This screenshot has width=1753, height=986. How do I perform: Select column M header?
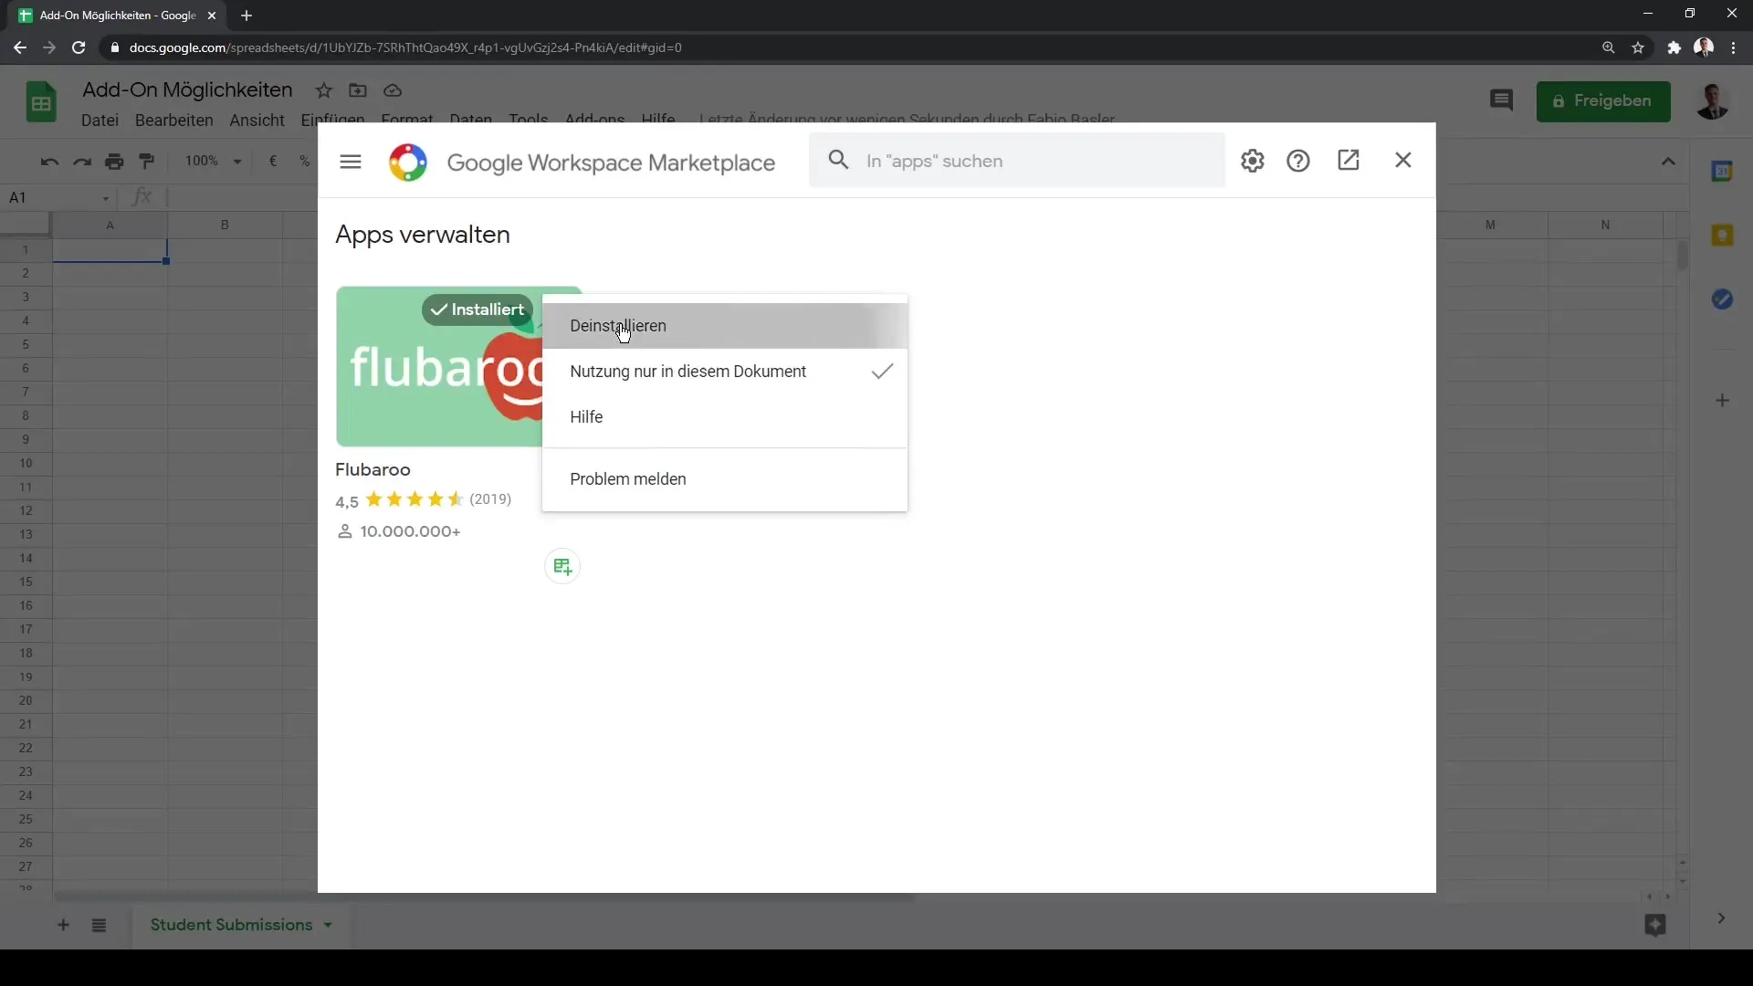coord(1490,225)
